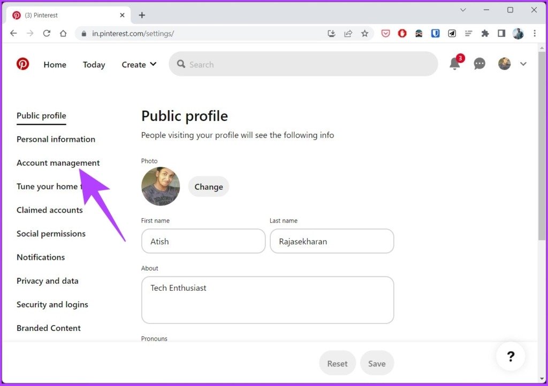The width and height of the screenshot is (548, 386).
Task: Open Account management settings
Action: (58, 163)
